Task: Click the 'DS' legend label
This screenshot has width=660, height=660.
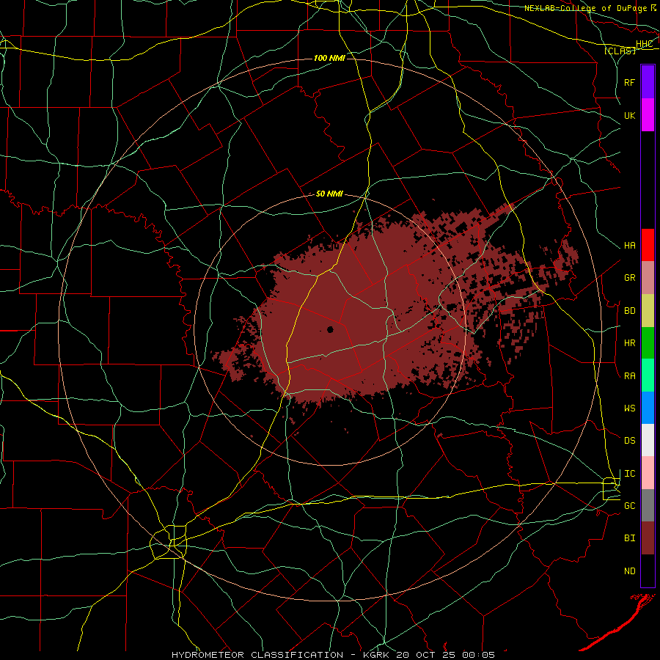Action: point(630,441)
